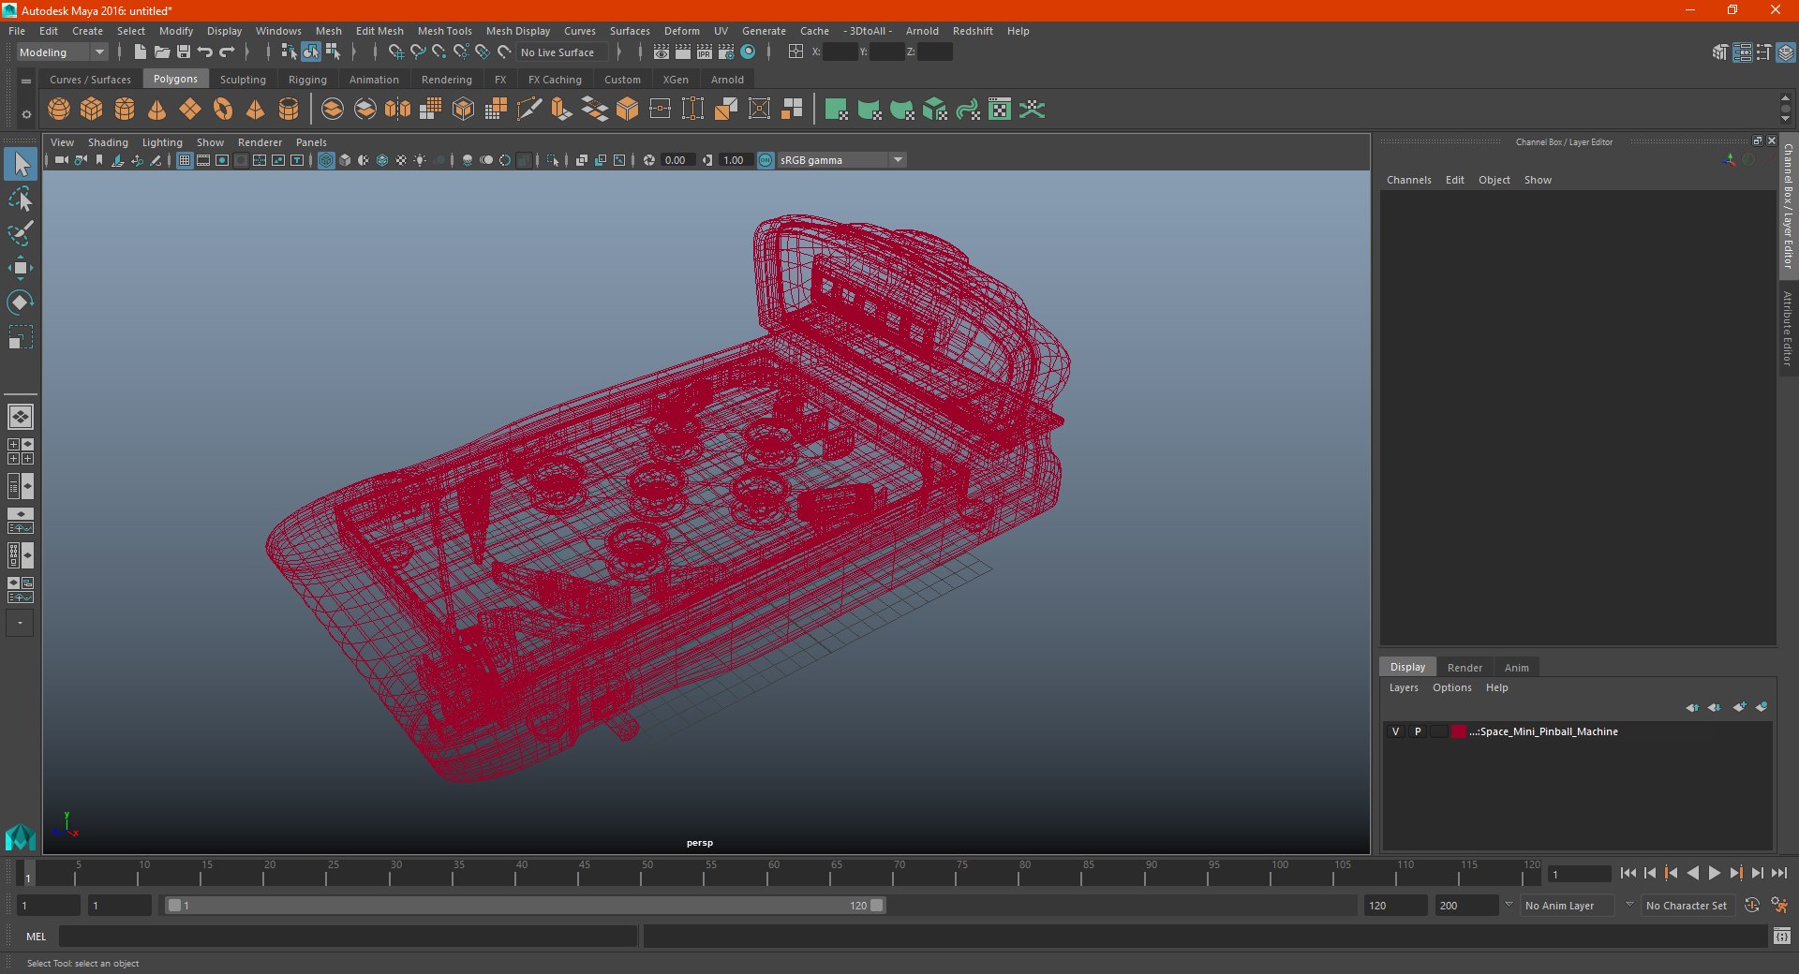The image size is (1799, 974).
Task: Select the Multi-Cut knife tool icon
Action: coord(529,110)
